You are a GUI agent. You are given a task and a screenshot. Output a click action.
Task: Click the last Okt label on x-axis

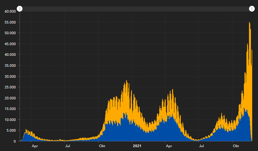tap(236, 146)
